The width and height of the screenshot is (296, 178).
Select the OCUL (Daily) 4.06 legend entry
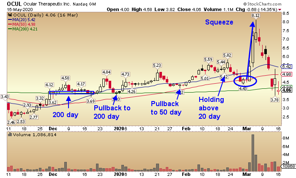(45, 15)
